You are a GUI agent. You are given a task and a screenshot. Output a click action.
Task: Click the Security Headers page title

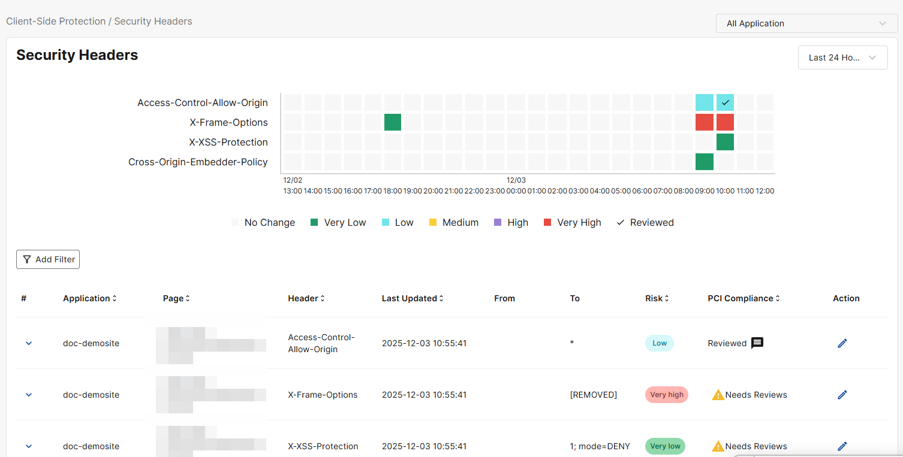click(x=77, y=55)
